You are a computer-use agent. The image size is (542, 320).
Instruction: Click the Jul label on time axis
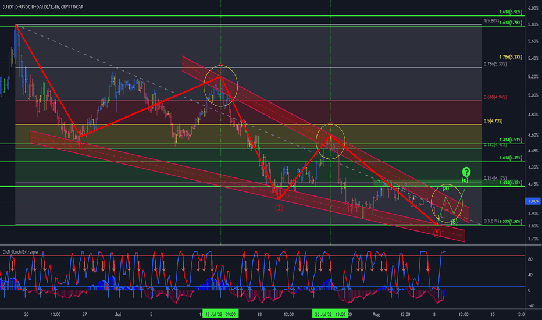[118, 314]
